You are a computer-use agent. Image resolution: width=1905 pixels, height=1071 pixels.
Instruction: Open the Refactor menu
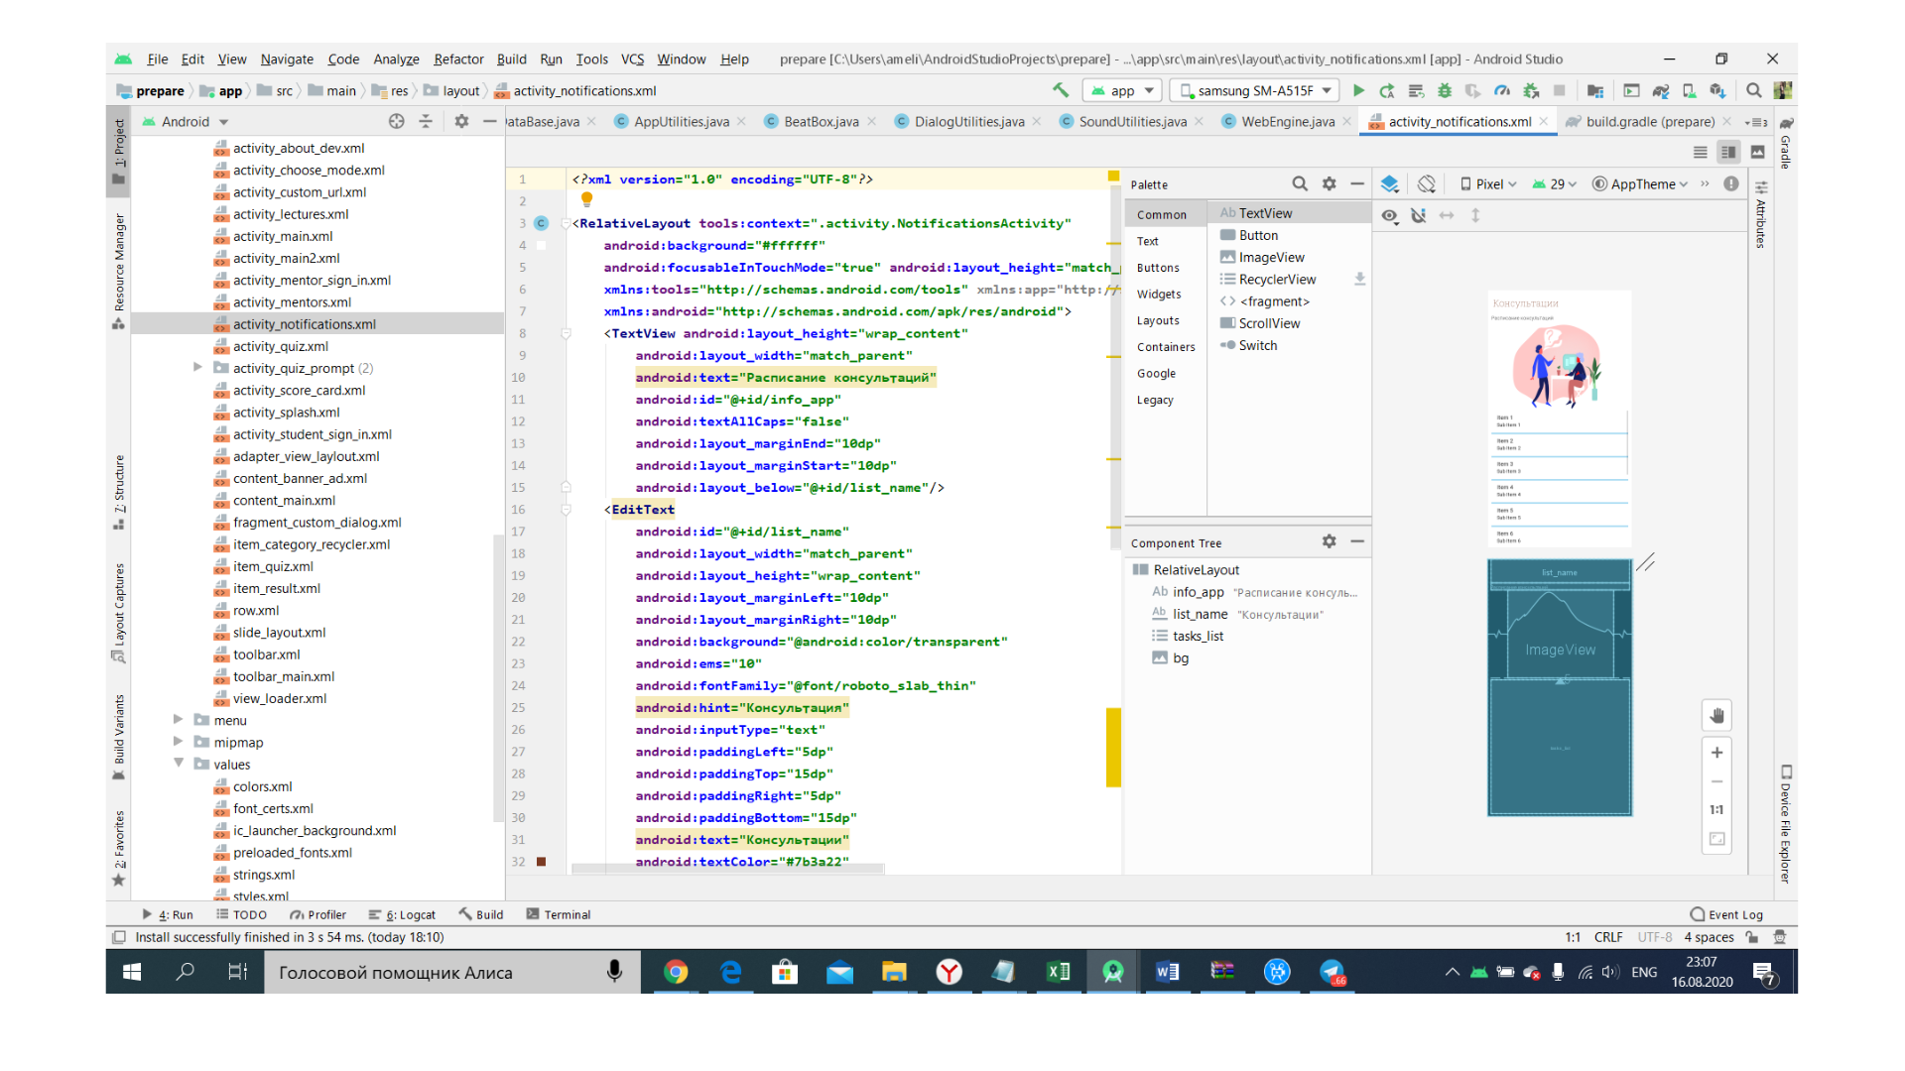pyautogui.click(x=457, y=59)
